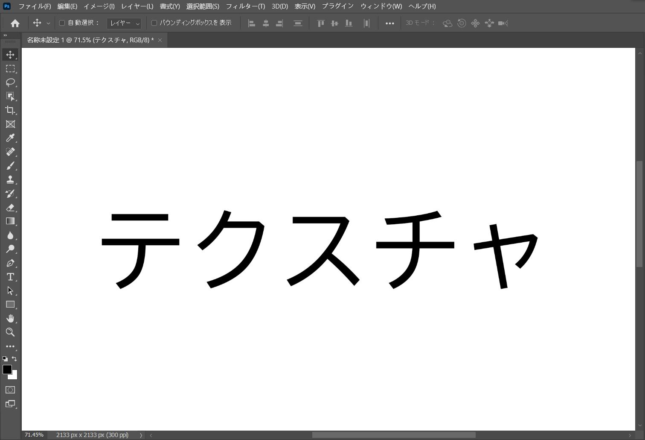645x440 pixels.
Task: Open the イメージ(I) menu
Action: 99,6
